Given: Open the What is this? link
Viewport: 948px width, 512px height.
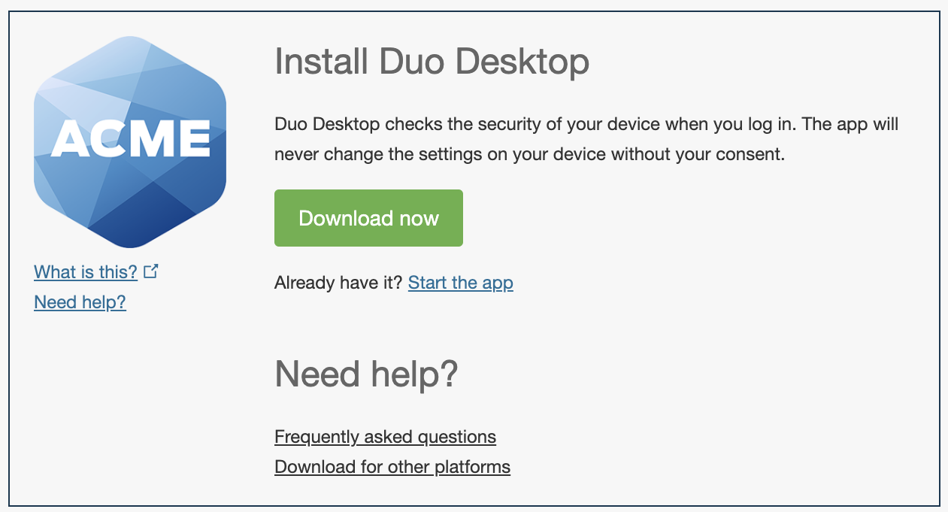Looking at the screenshot, I should (x=85, y=272).
